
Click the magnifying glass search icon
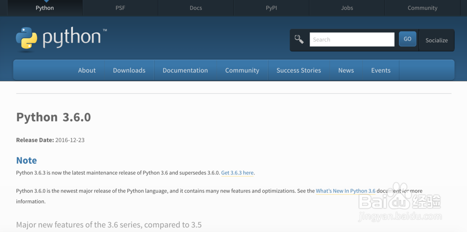pyautogui.click(x=299, y=39)
